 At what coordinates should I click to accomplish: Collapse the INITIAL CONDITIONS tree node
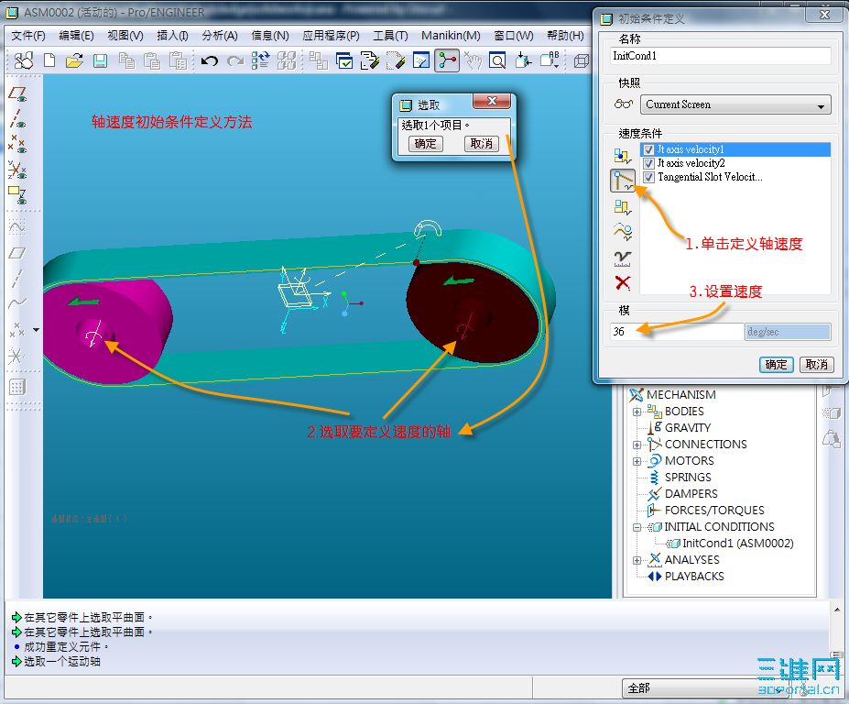[637, 527]
